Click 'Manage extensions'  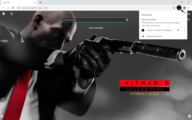pyautogui.click(x=154, y=36)
